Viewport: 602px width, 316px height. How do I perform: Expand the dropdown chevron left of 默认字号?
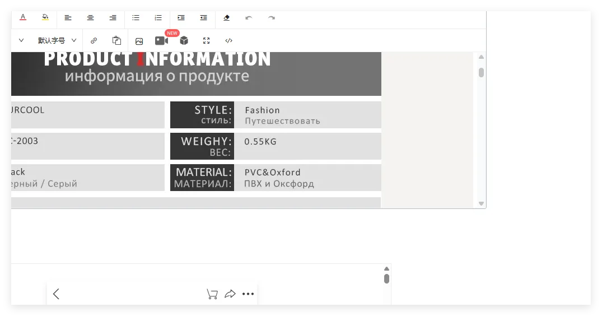tap(21, 40)
